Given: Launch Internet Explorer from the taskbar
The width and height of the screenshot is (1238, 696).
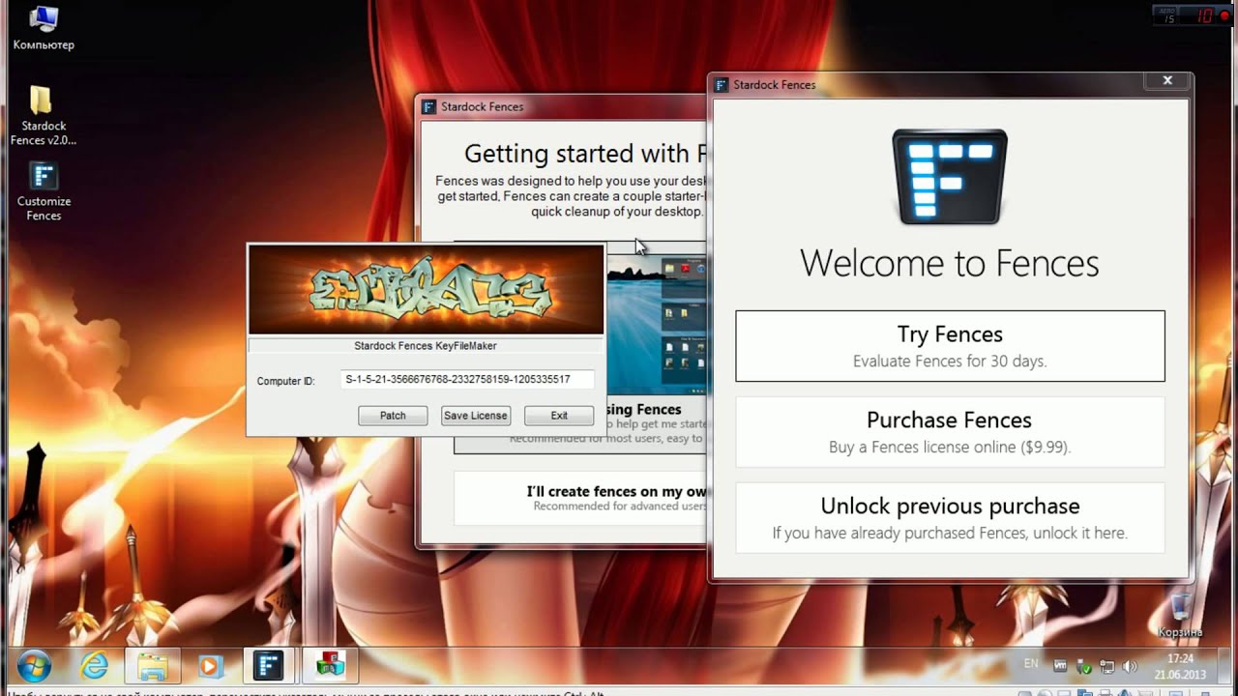Looking at the screenshot, I should click(x=94, y=666).
